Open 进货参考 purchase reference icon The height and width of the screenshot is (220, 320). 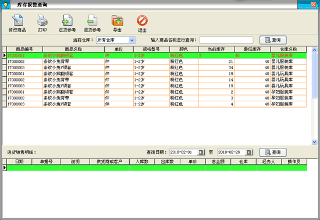click(x=67, y=20)
